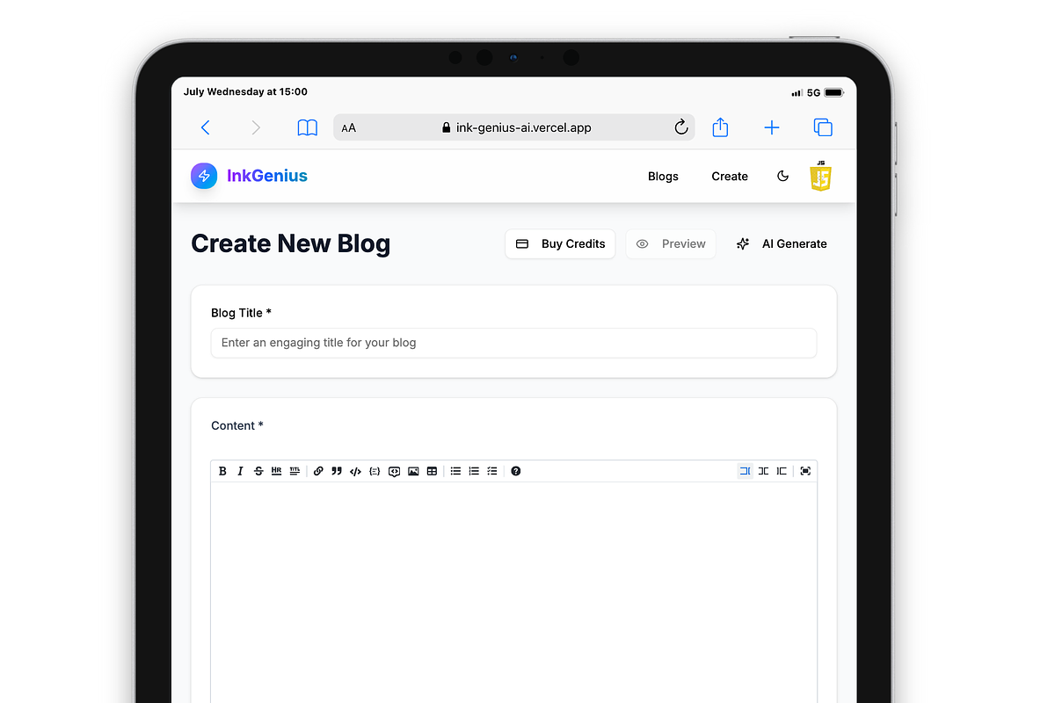Open the editor help icon

(x=516, y=471)
